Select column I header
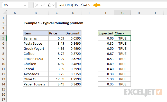 click(x=155, y=13)
